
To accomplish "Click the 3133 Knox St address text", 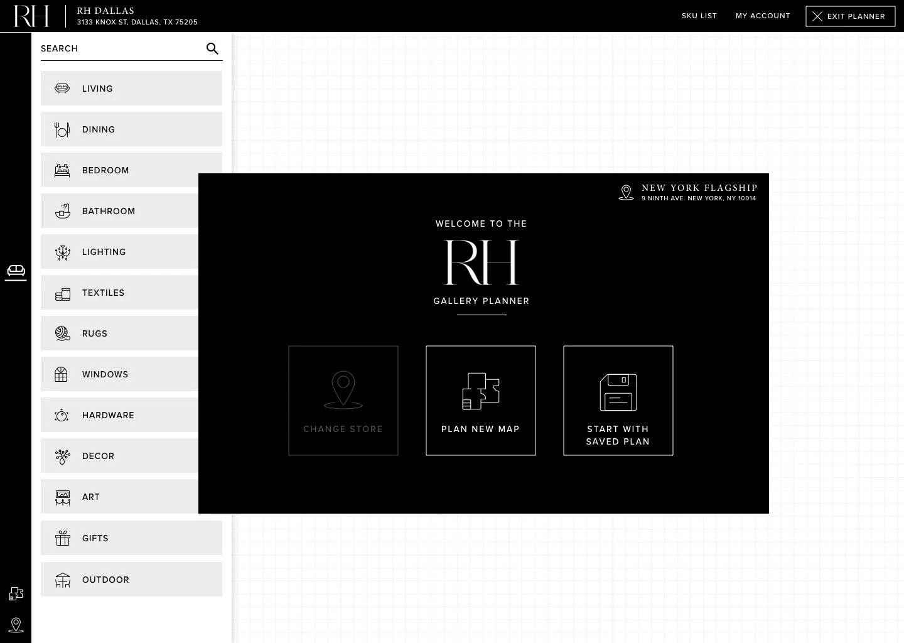I will (137, 22).
